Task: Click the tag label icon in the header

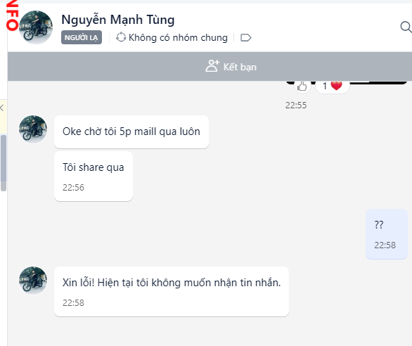Action: pos(246,38)
